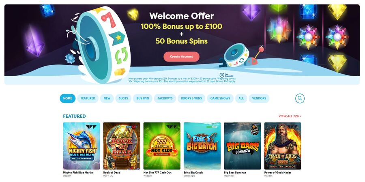Play Hot Slot 777 Cash Out
This screenshot has height=182, width=365.
click(x=162, y=146)
